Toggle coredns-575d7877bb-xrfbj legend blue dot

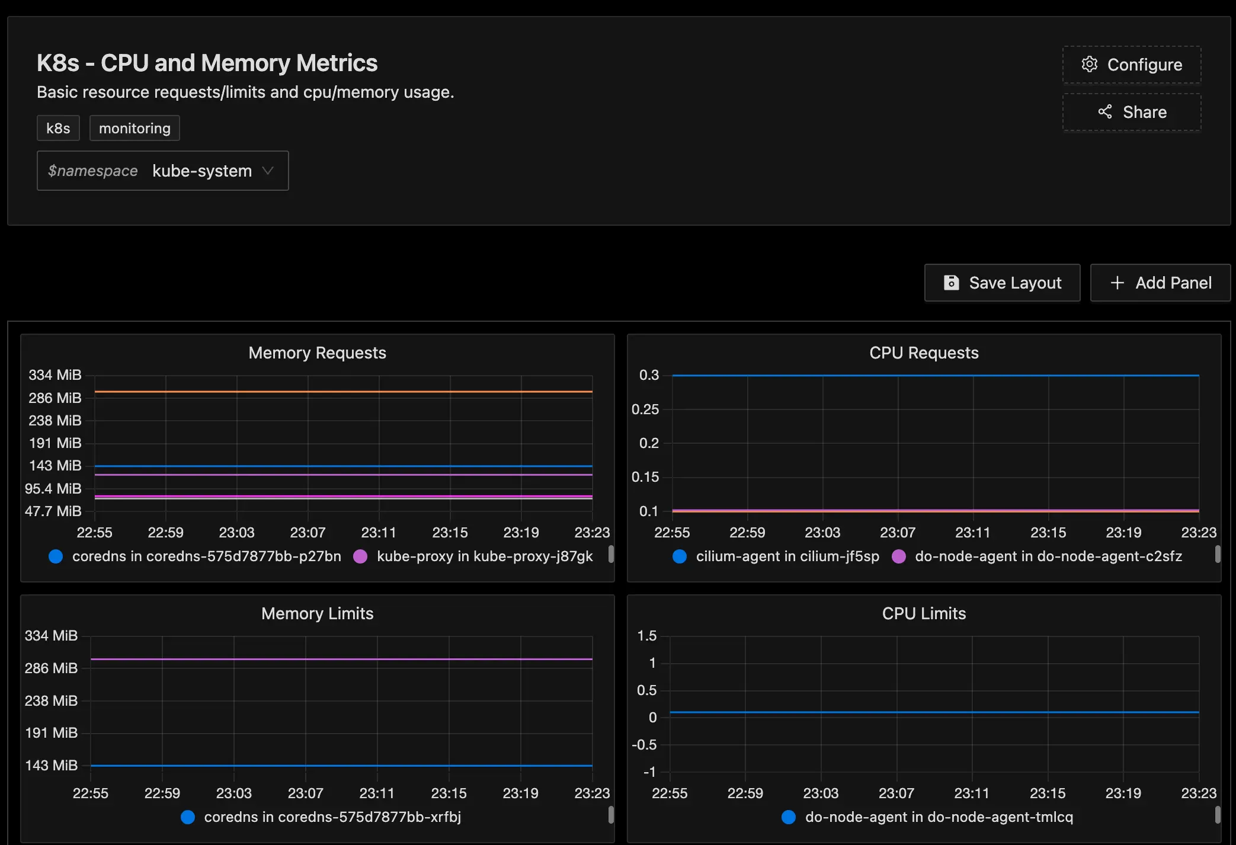(x=188, y=817)
